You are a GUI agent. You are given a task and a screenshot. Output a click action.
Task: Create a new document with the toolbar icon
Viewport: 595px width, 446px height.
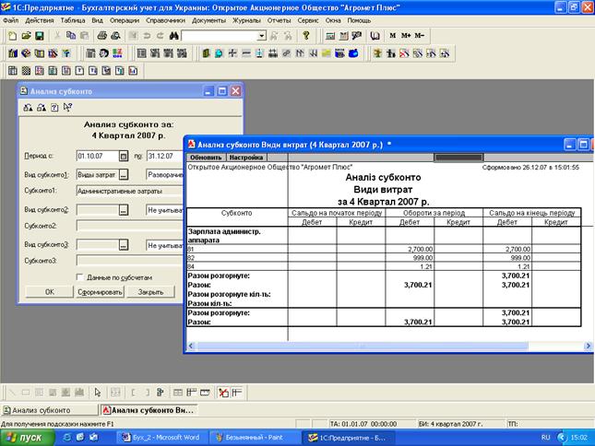pos(12,36)
